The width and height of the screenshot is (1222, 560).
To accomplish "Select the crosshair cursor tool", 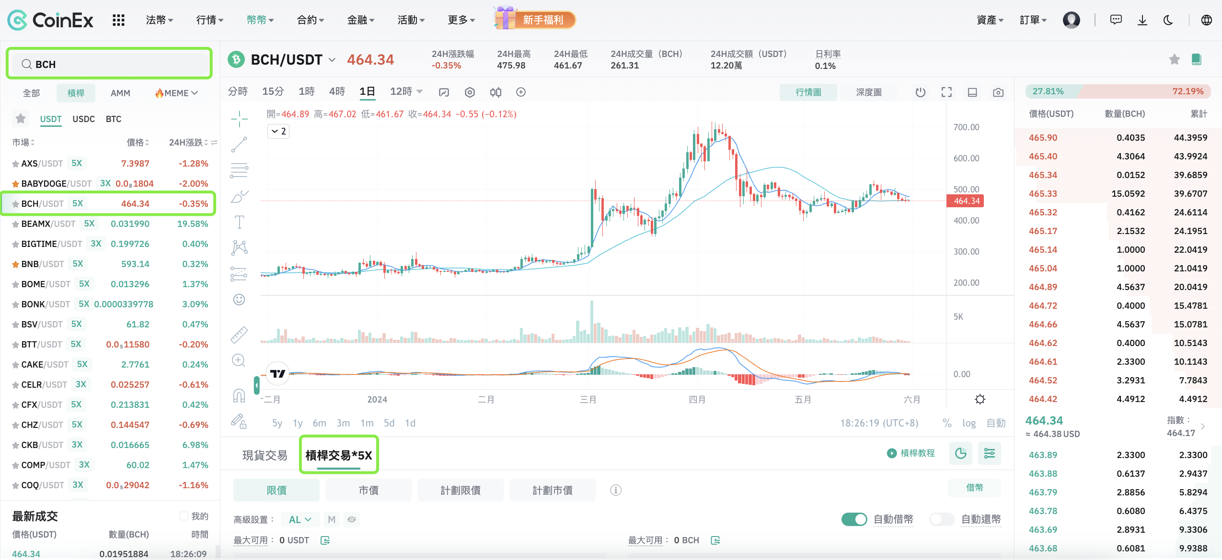I will pyautogui.click(x=239, y=119).
